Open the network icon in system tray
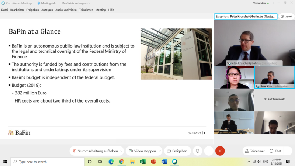This screenshot has height=166, width=295. point(254,162)
